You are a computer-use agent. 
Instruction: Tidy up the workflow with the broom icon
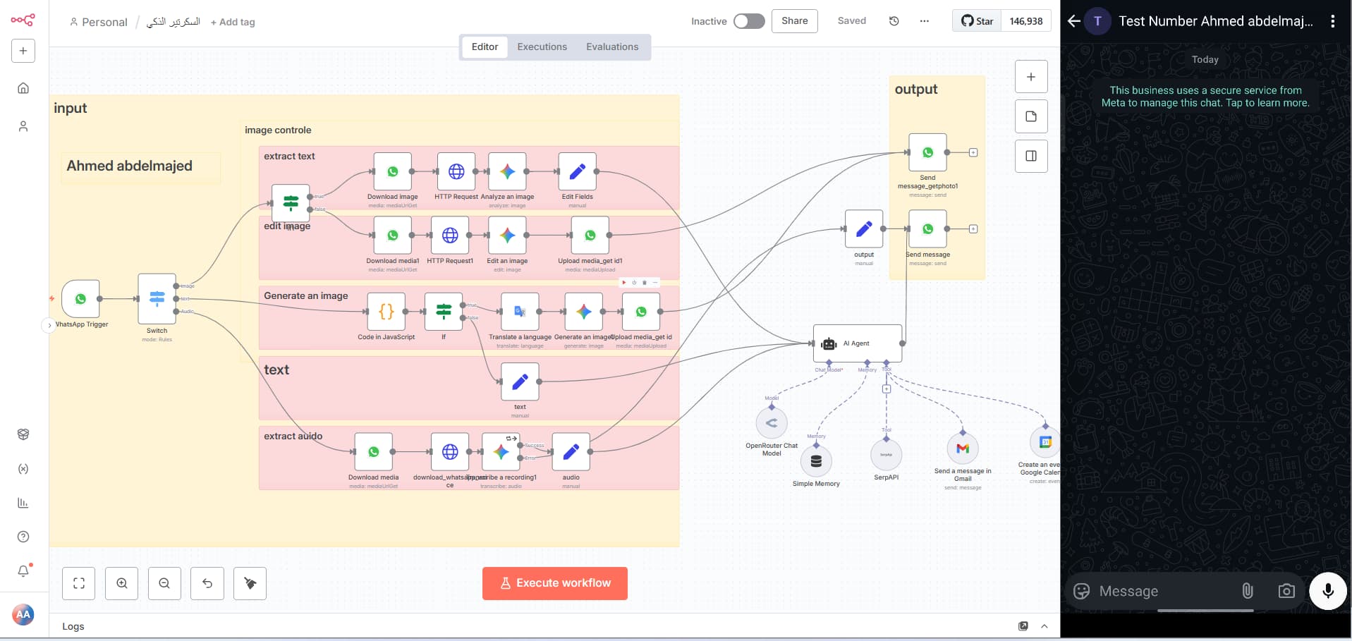click(250, 583)
